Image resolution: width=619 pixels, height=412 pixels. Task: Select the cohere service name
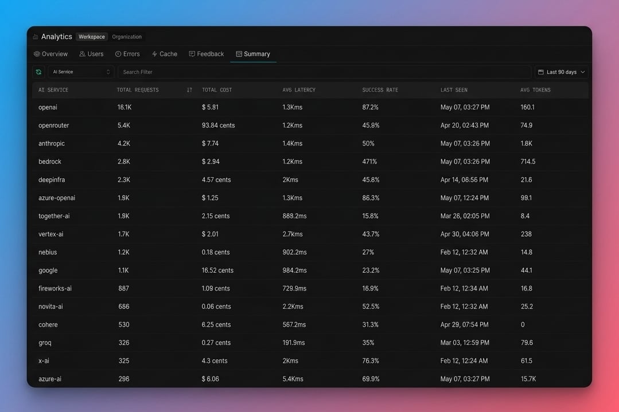(48, 325)
